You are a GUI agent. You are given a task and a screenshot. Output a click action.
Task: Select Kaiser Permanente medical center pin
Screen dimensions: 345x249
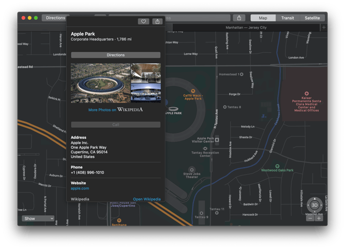[x=307, y=93]
